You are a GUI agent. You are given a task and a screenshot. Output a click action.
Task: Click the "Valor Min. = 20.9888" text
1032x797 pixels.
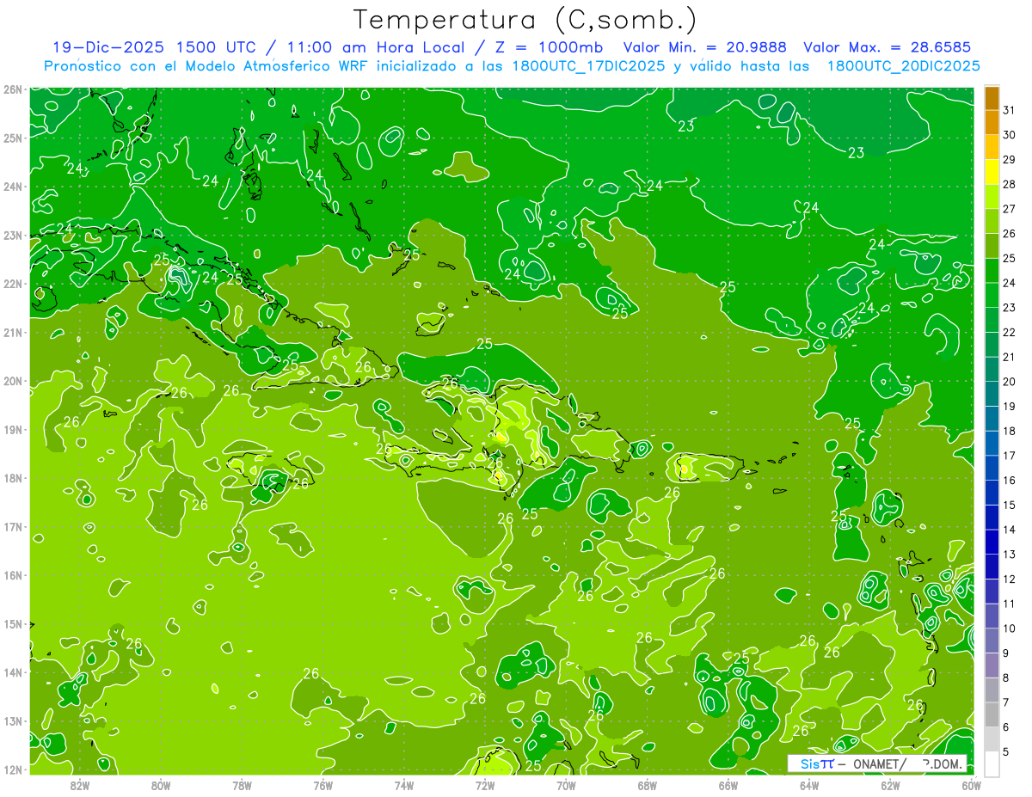[x=704, y=47]
